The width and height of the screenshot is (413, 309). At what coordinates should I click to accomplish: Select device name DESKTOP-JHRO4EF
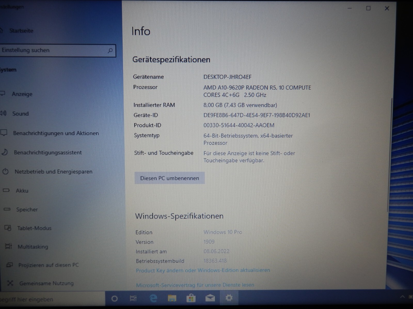[227, 77]
